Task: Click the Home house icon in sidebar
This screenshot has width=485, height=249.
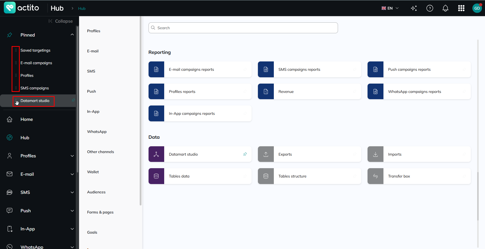Action: (x=10, y=119)
